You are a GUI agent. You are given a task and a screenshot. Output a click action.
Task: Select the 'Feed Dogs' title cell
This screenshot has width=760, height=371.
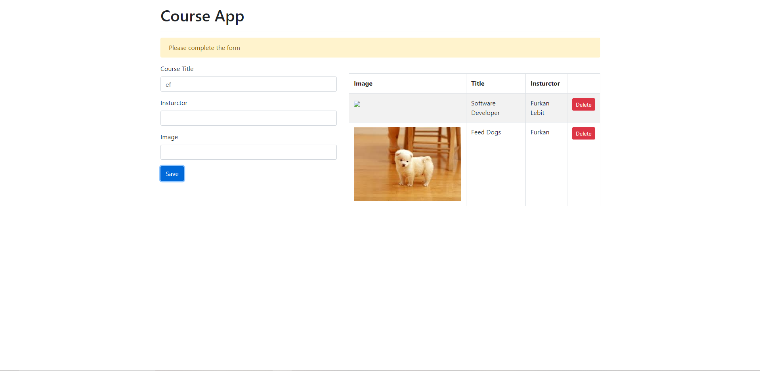pos(496,164)
